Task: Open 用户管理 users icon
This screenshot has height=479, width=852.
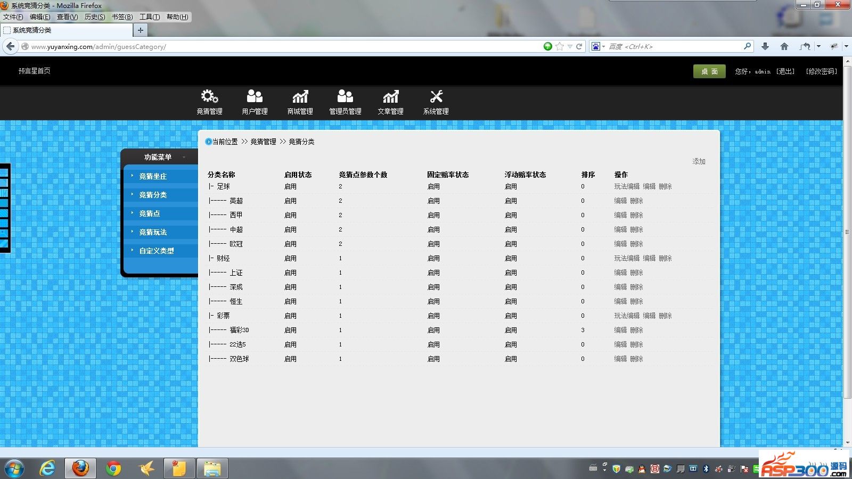Action: [x=255, y=96]
